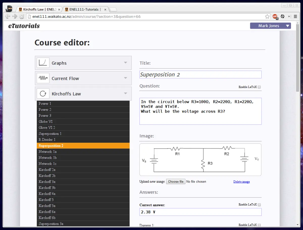
Task: Bookmark the page using the star icon
Action: tap(267, 16)
